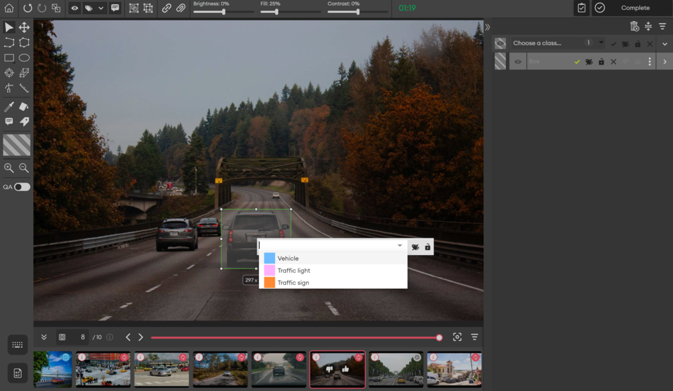
Task: Click the collapse all instances icon
Action: [x=649, y=27]
